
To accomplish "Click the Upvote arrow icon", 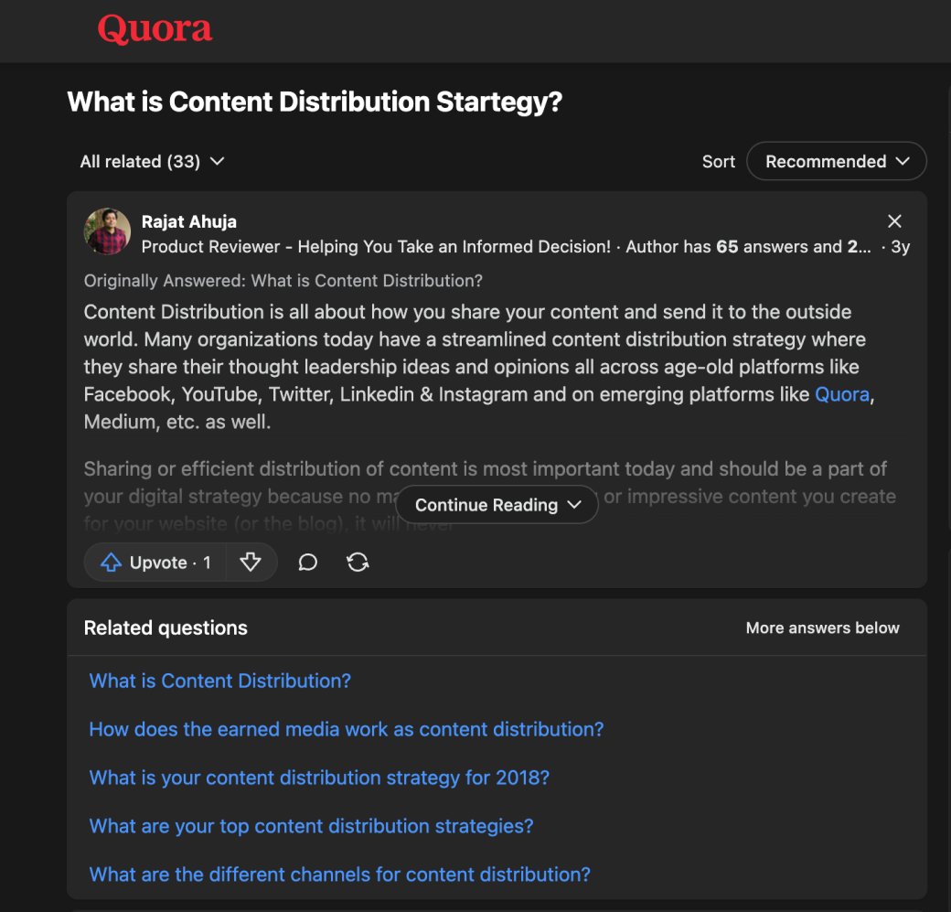I will [x=110, y=562].
